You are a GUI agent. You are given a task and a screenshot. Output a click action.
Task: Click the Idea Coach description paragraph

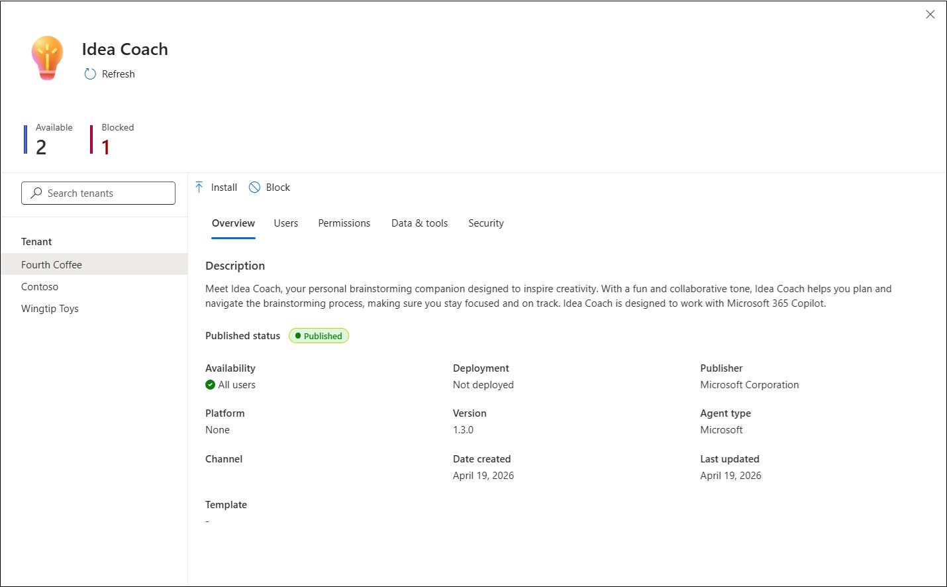tap(548, 296)
